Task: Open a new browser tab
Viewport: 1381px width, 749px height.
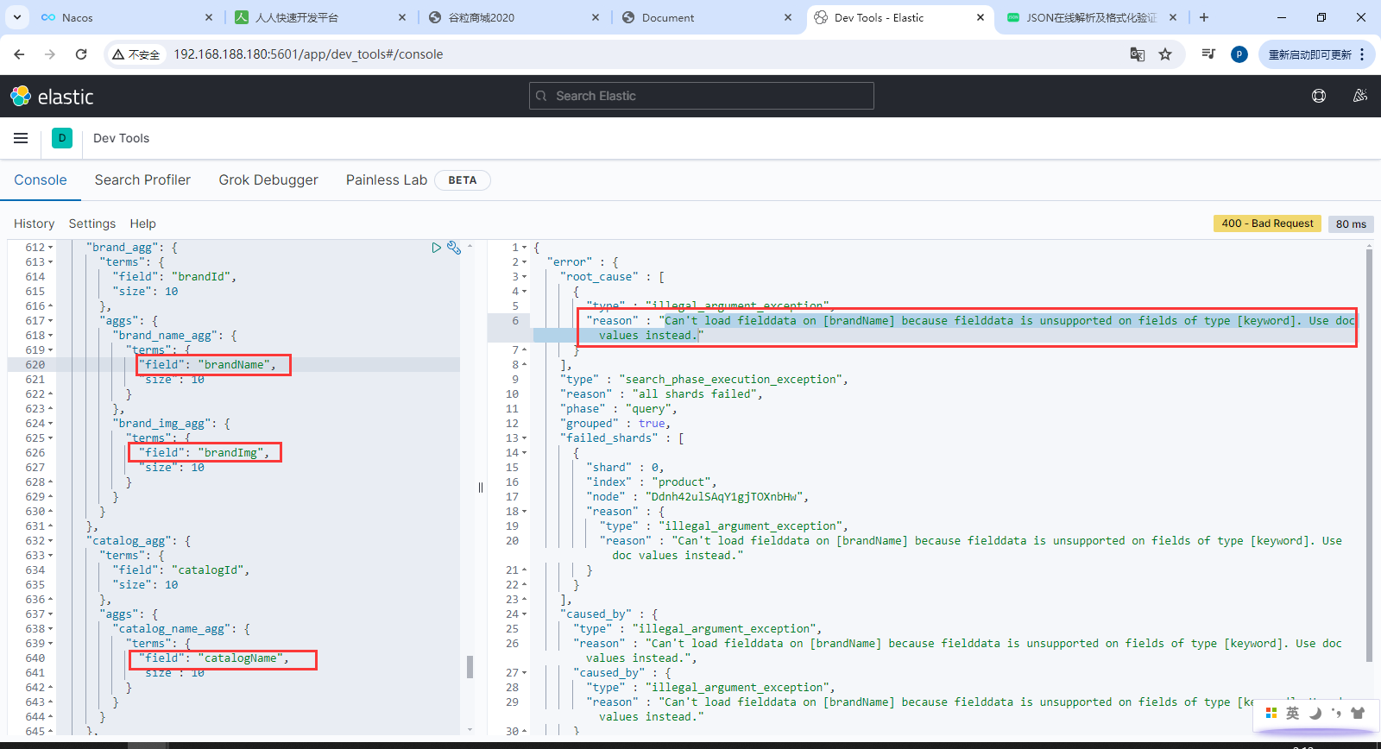Action: tap(1204, 17)
